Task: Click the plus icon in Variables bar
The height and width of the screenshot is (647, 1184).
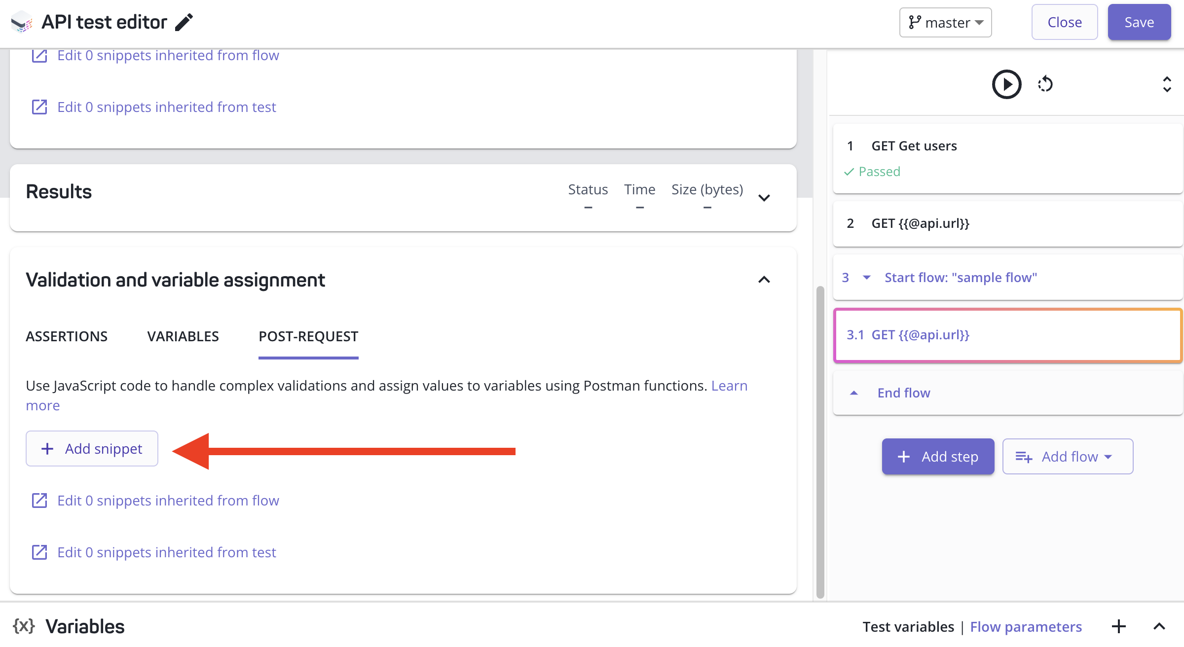Action: pos(1118,626)
